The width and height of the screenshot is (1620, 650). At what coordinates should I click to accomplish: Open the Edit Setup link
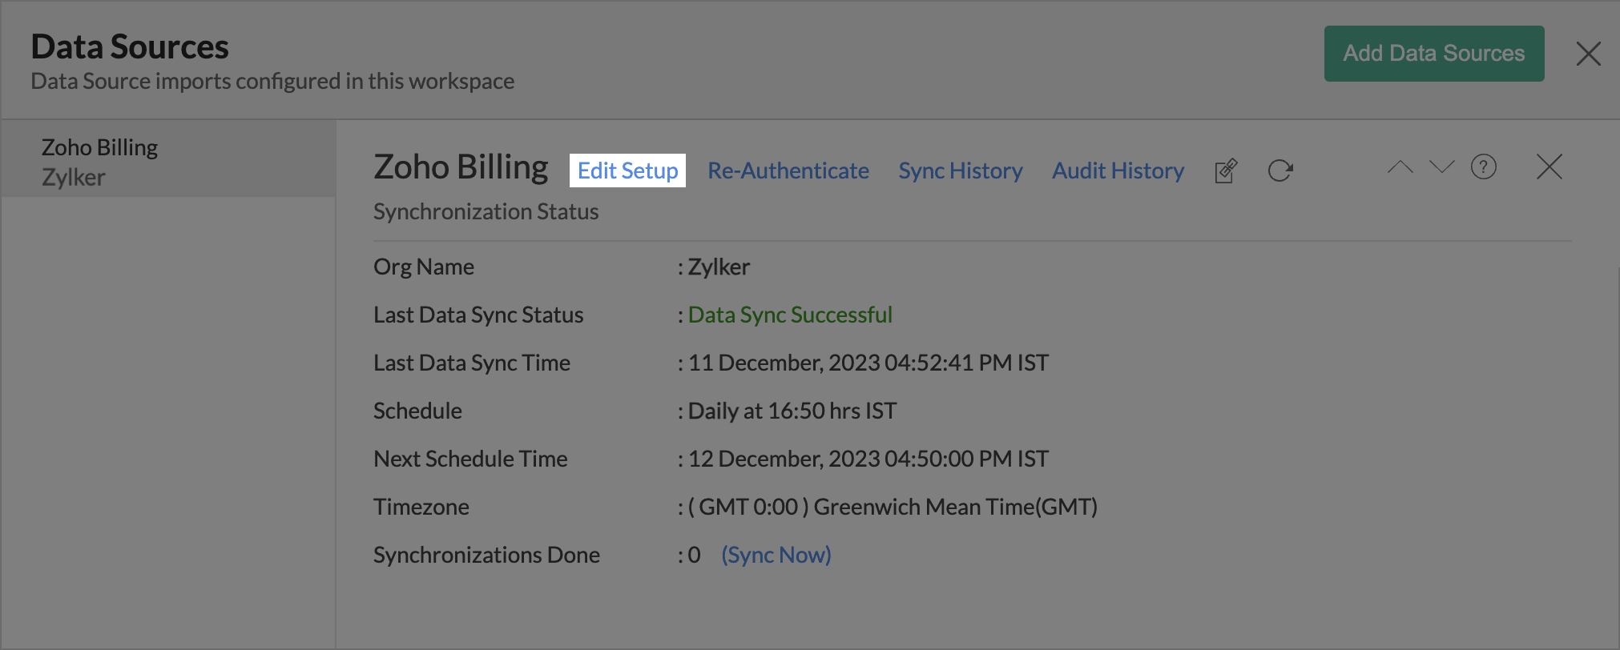[627, 171]
